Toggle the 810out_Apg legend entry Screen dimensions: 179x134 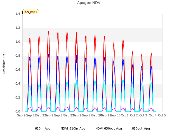click(138, 129)
